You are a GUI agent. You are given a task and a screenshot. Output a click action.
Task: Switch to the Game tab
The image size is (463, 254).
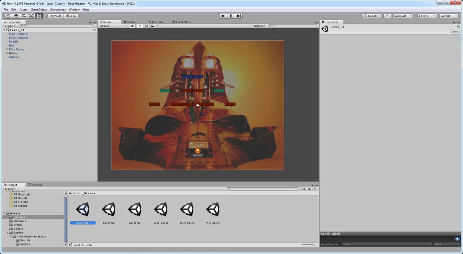click(129, 22)
